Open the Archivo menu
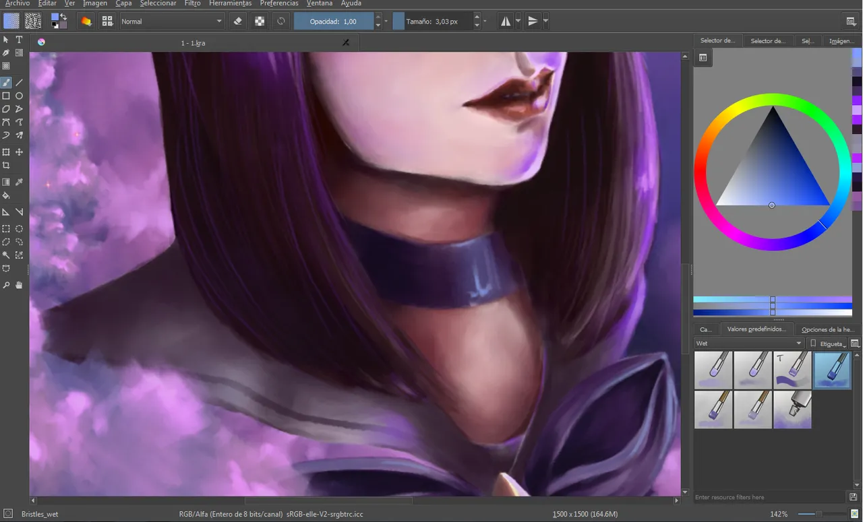The image size is (863, 522). click(x=17, y=3)
